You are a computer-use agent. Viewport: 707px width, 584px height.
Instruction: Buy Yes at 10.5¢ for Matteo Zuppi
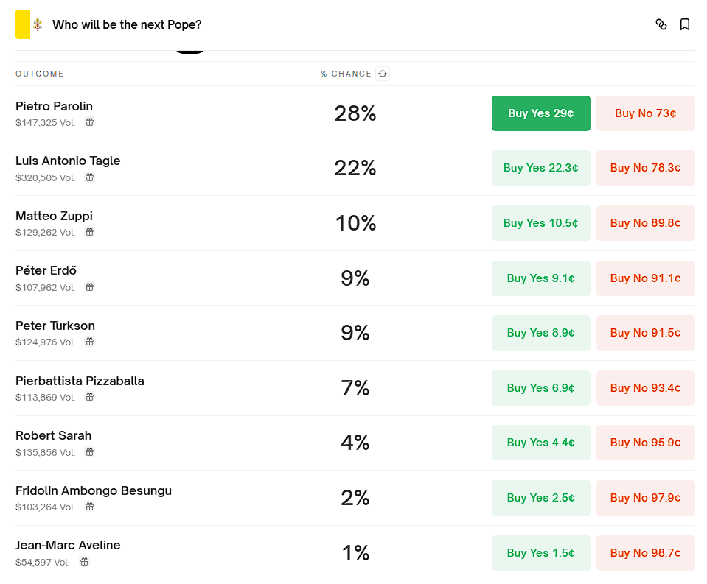(540, 223)
